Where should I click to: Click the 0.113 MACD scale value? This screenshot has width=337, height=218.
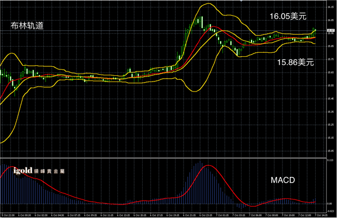tap(330, 160)
